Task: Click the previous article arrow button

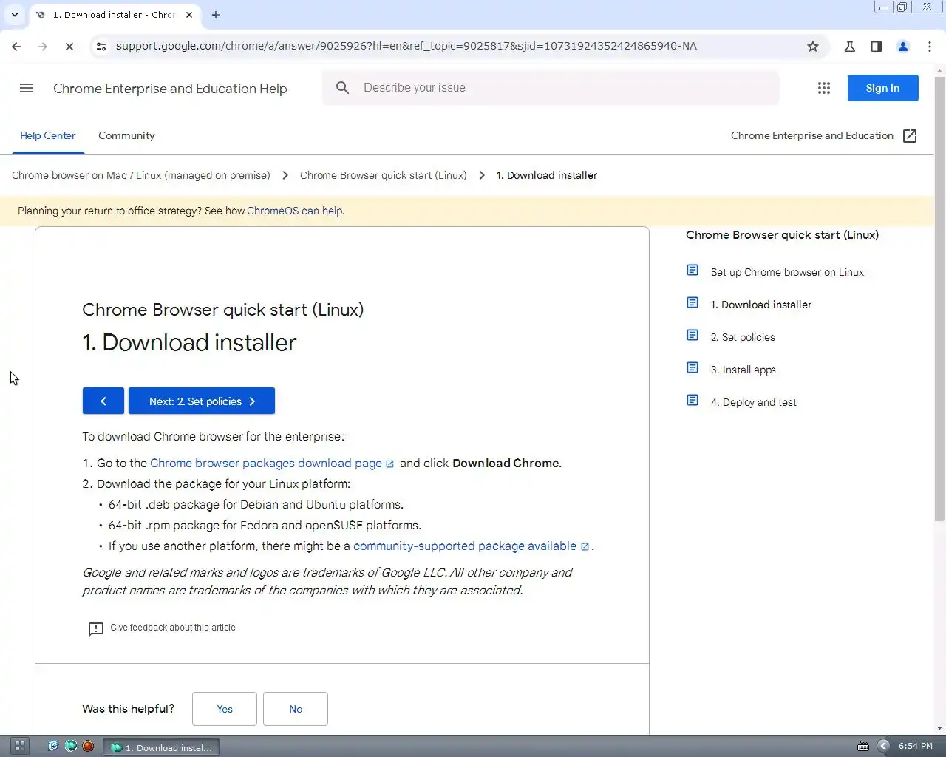Action: click(103, 401)
